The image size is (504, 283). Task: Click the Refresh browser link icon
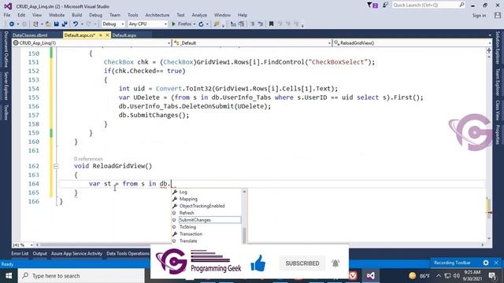pos(202,24)
